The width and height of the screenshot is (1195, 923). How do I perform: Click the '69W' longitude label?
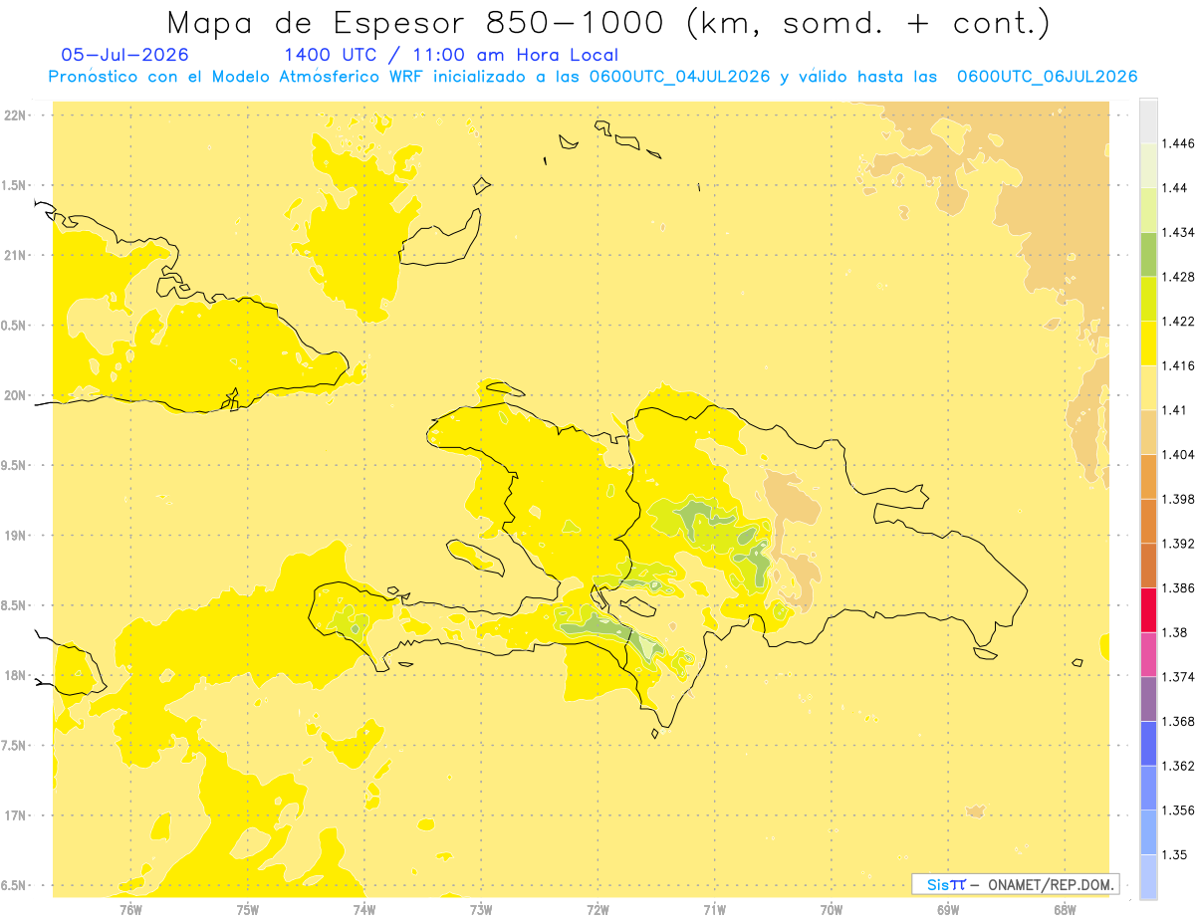pos(948,910)
